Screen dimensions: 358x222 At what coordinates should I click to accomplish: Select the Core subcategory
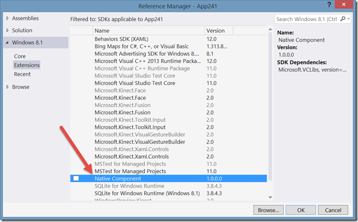[x=20, y=56]
